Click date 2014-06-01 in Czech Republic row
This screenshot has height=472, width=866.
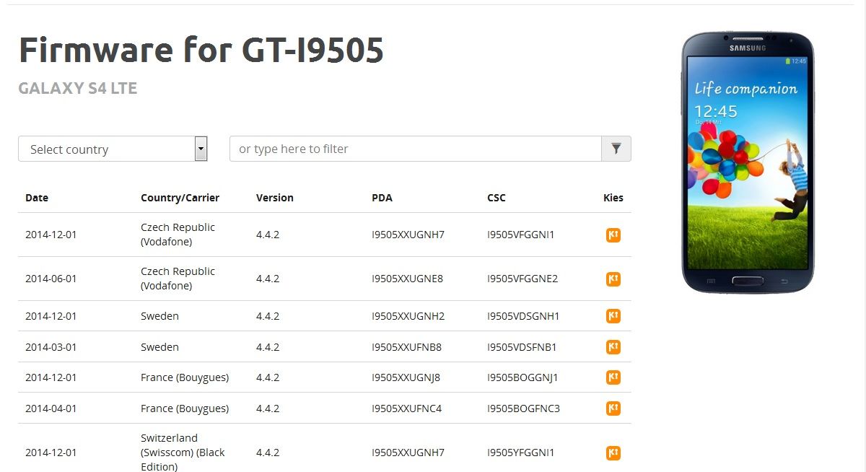tap(51, 279)
